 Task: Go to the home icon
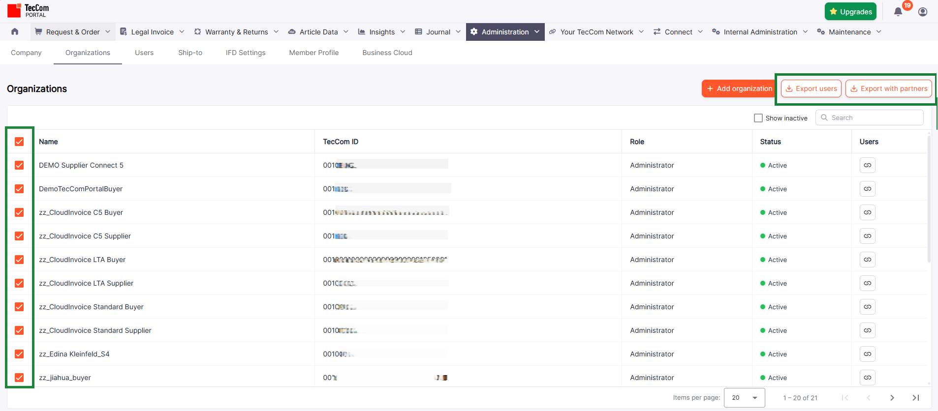15,31
